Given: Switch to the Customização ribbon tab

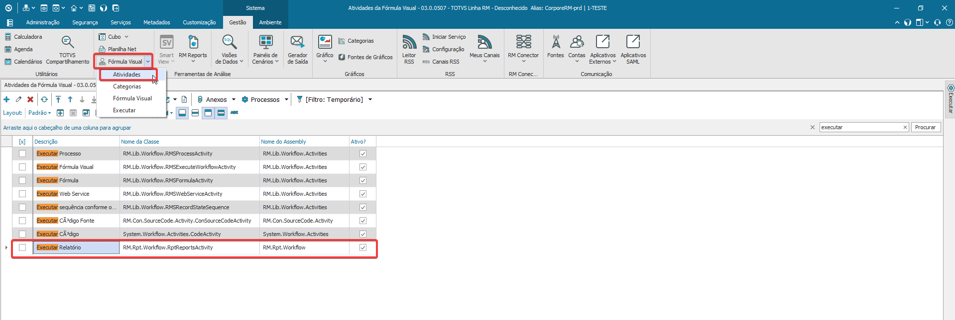Looking at the screenshot, I should tap(199, 22).
